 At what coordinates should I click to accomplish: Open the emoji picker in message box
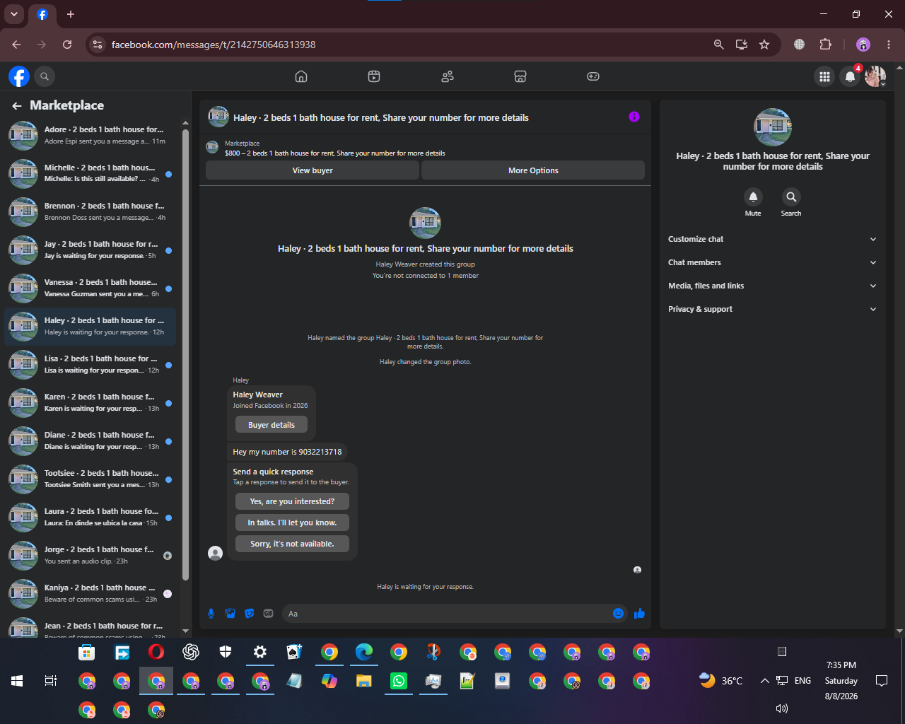pyautogui.click(x=618, y=614)
